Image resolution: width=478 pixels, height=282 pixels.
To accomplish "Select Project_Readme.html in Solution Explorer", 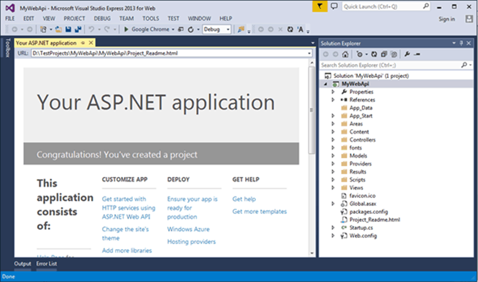I will pos(375,220).
